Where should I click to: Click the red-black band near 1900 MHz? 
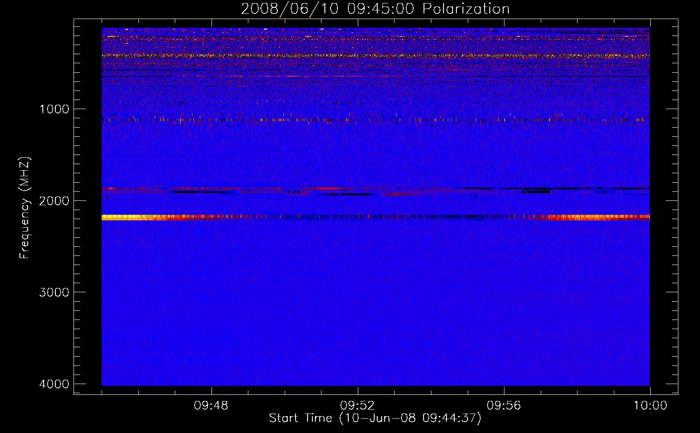point(376,191)
